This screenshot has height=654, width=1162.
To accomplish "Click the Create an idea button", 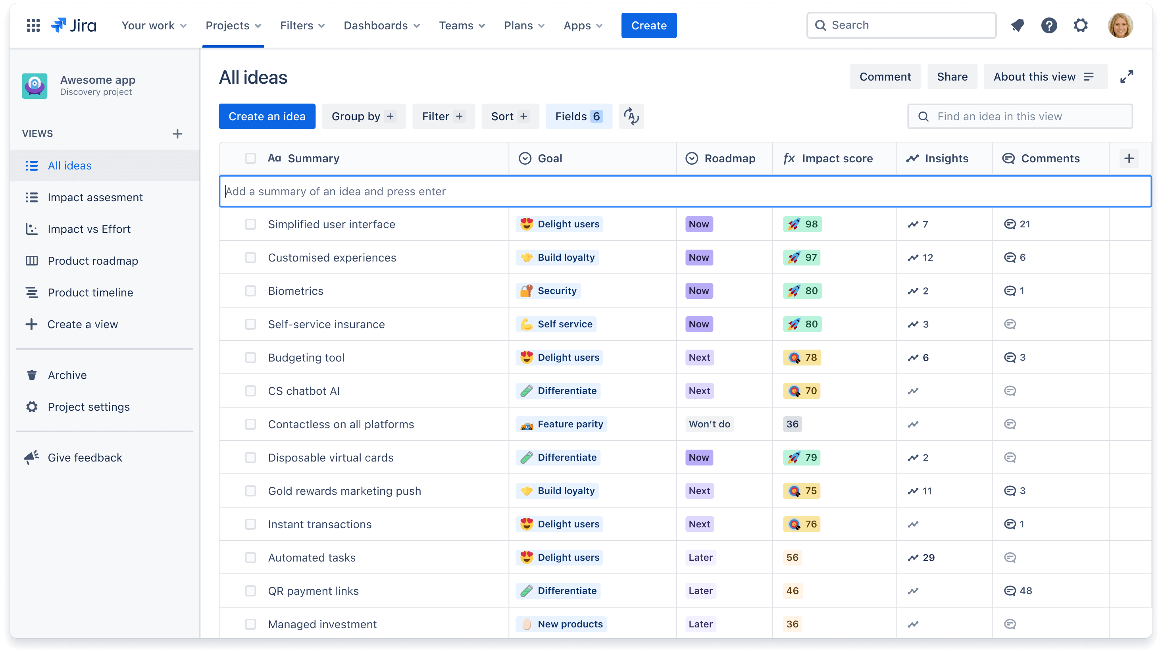I will pyautogui.click(x=267, y=116).
